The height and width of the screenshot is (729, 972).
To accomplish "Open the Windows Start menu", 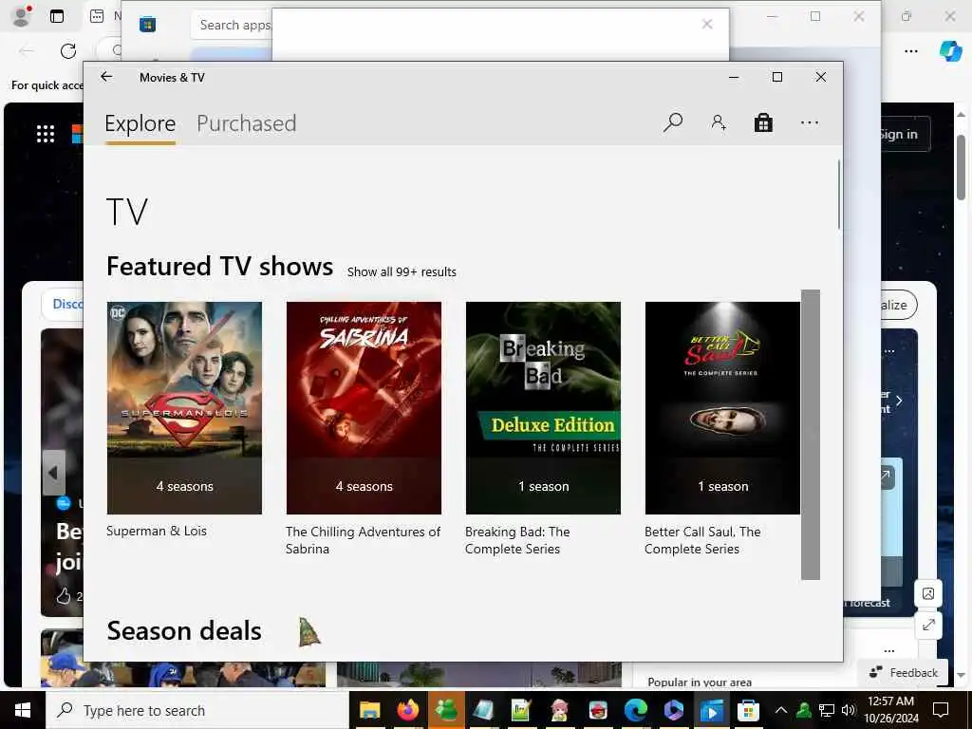I will tap(23, 710).
